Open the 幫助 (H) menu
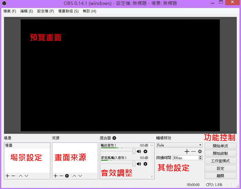241x189 pixels. [x=90, y=11]
